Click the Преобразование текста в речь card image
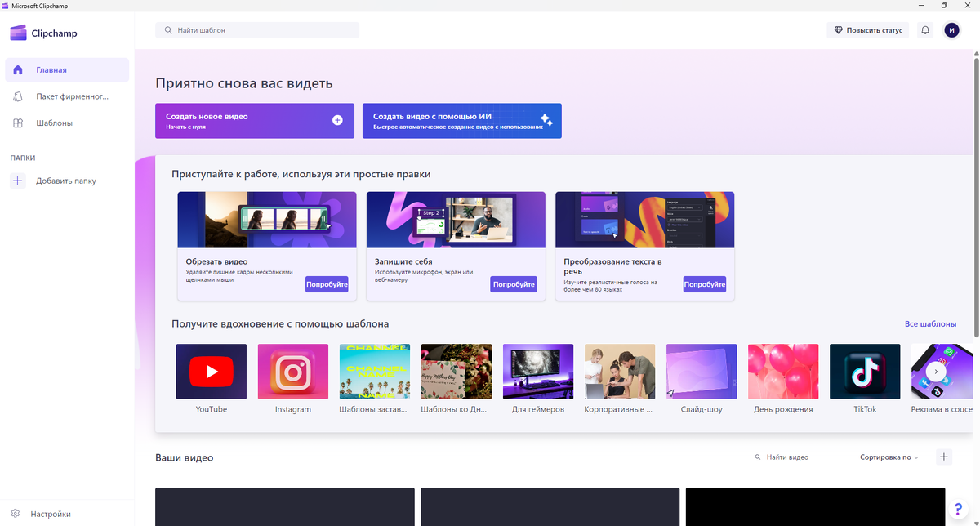980x526 pixels. click(645, 220)
